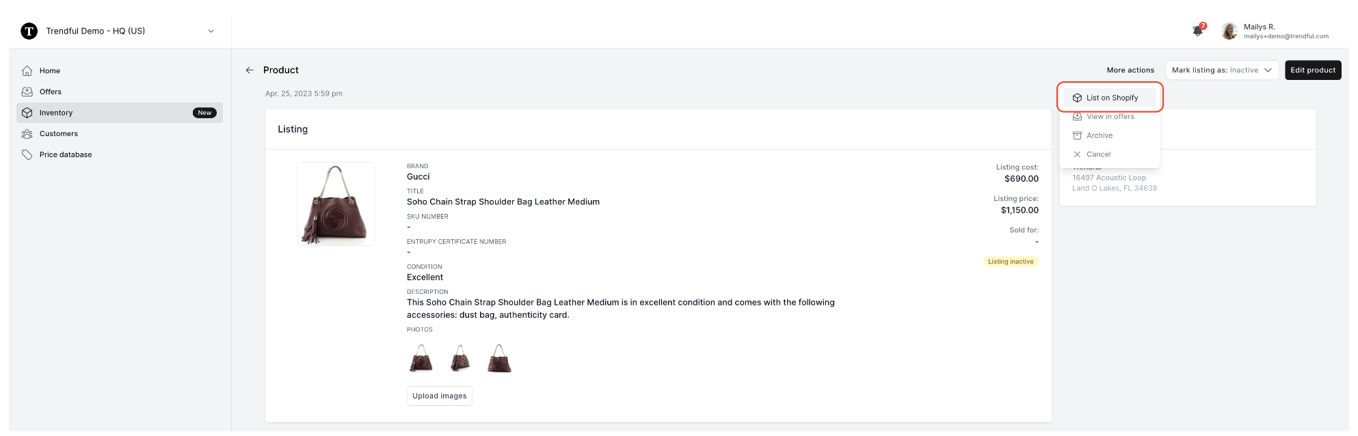Select Archive in the actions menu
The height and width of the screenshot is (436, 1358).
(1100, 135)
